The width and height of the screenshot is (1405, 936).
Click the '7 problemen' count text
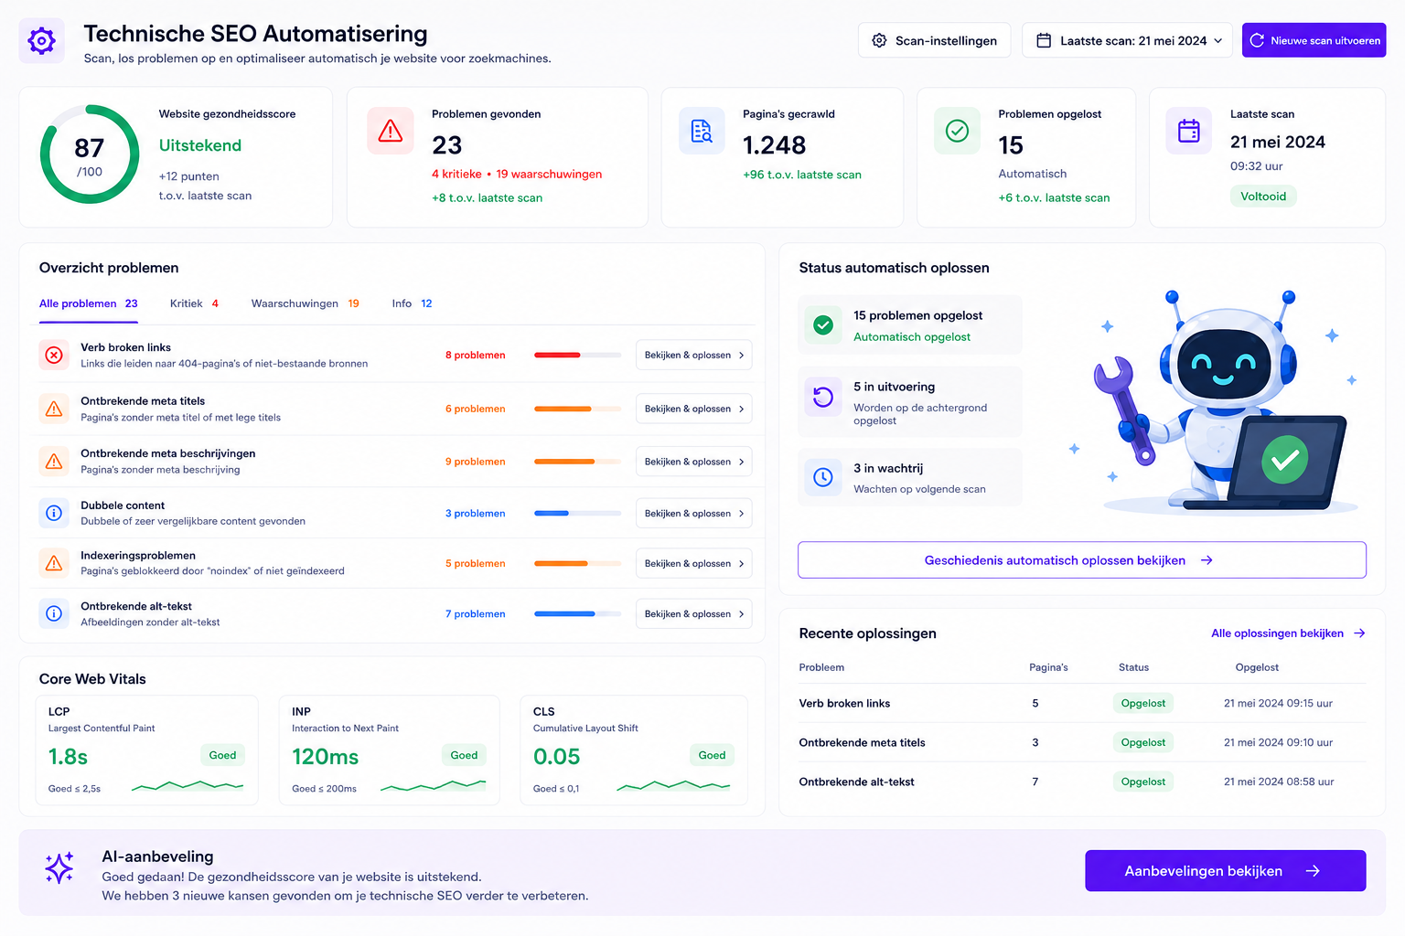(475, 614)
